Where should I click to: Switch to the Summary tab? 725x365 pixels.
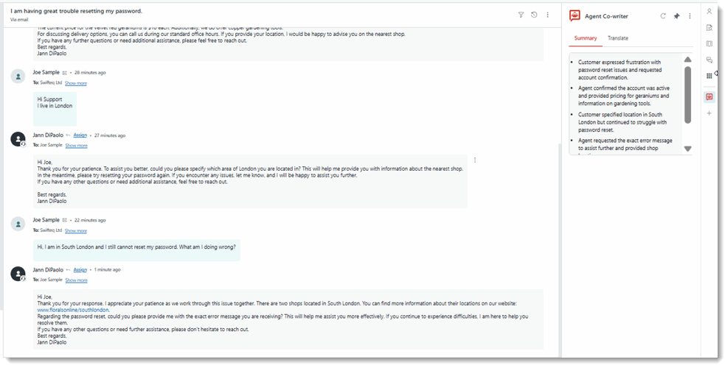pos(586,38)
